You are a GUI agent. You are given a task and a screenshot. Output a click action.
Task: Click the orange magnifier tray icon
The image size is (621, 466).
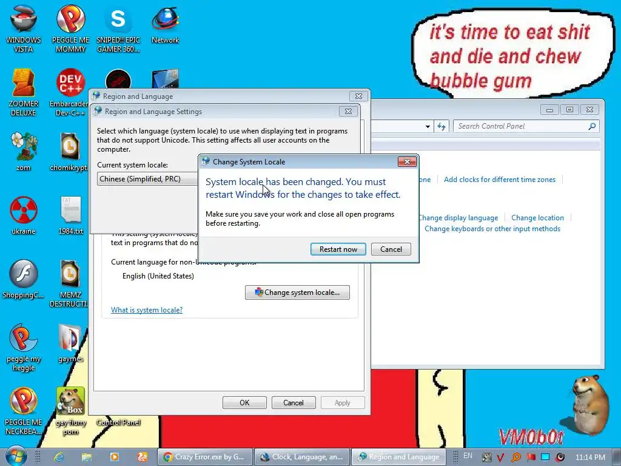point(515,458)
